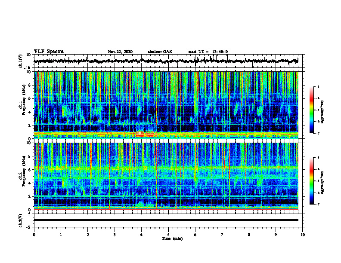The width and height of the screenshot is (341, 263).
Task: Click the ch.2 spectrogram panel
Action: click(166, 176)
